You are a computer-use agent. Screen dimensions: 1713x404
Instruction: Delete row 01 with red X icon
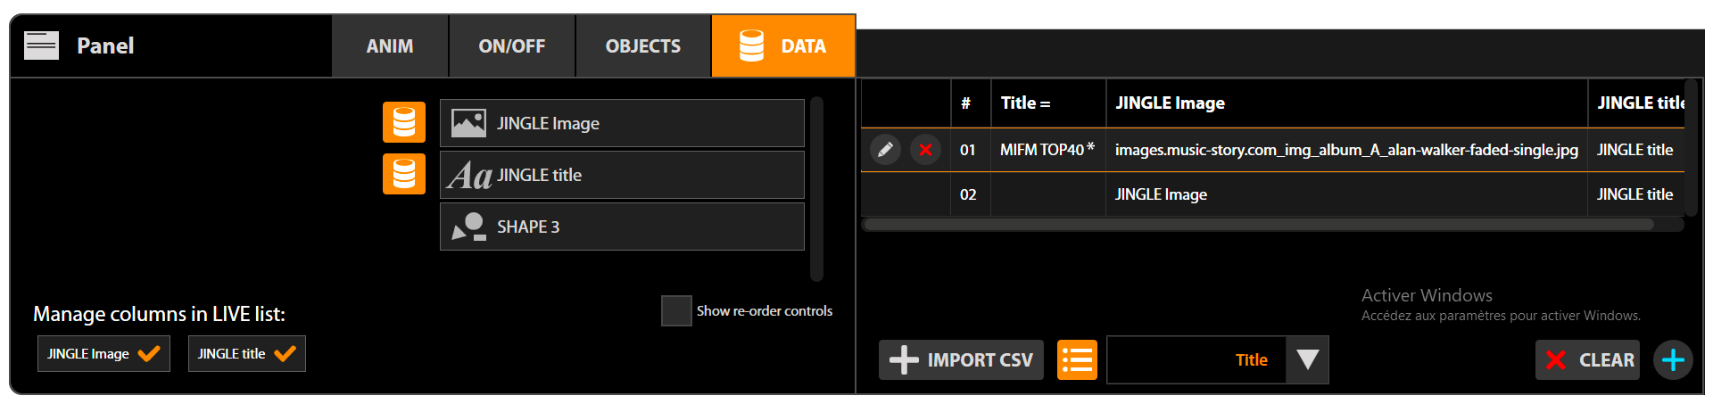coord(926,150)
